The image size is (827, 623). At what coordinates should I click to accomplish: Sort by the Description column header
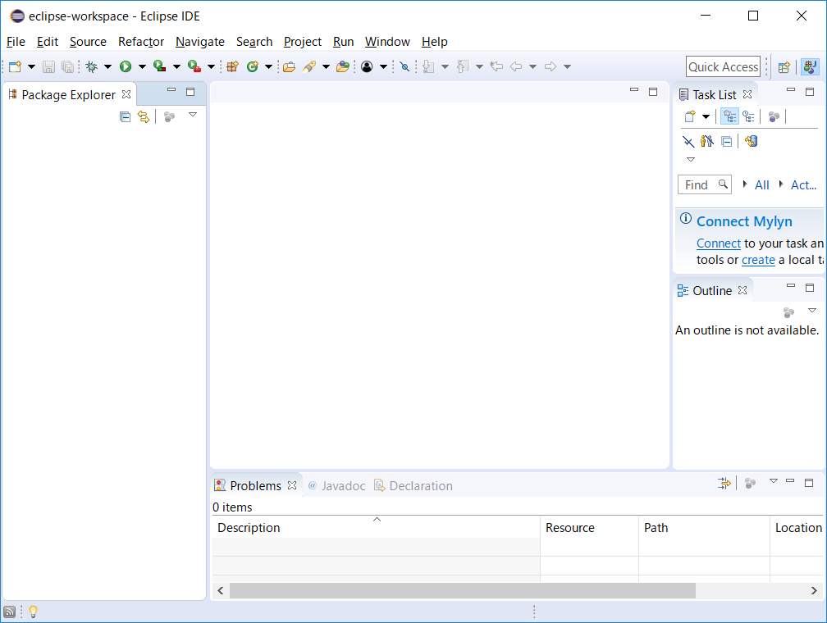pos(376,528)
